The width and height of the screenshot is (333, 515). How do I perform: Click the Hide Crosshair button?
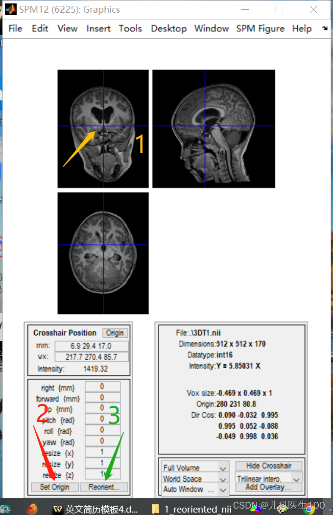tap(269, 466)
